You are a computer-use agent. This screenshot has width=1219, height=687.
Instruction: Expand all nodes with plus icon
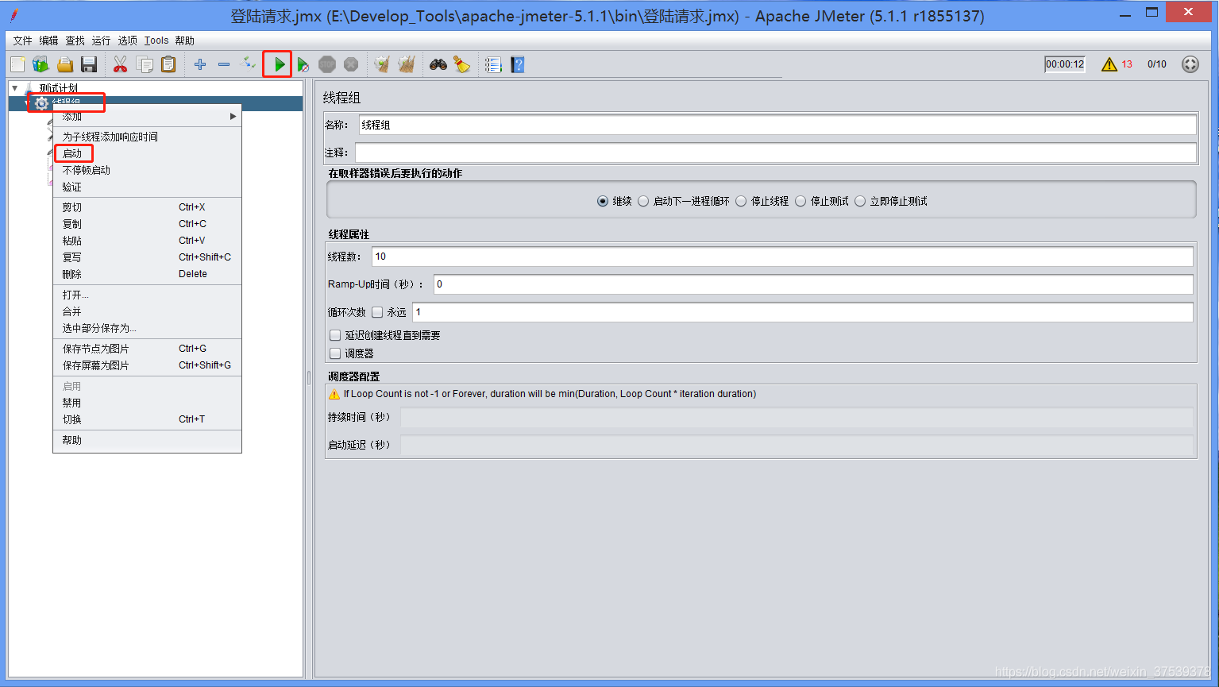point(200,64)
